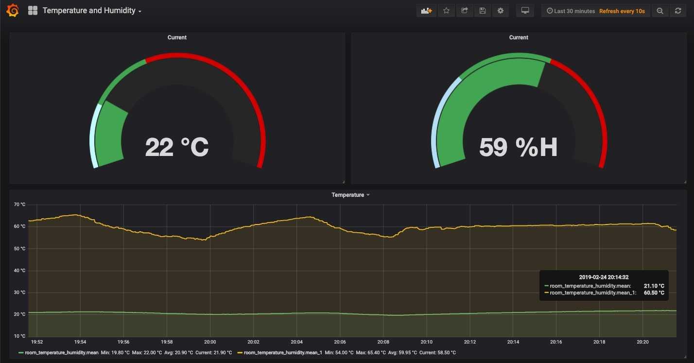The image size is (694, 363).
Task: Click the refresh dashboard icon
Action: coord(677,10)
